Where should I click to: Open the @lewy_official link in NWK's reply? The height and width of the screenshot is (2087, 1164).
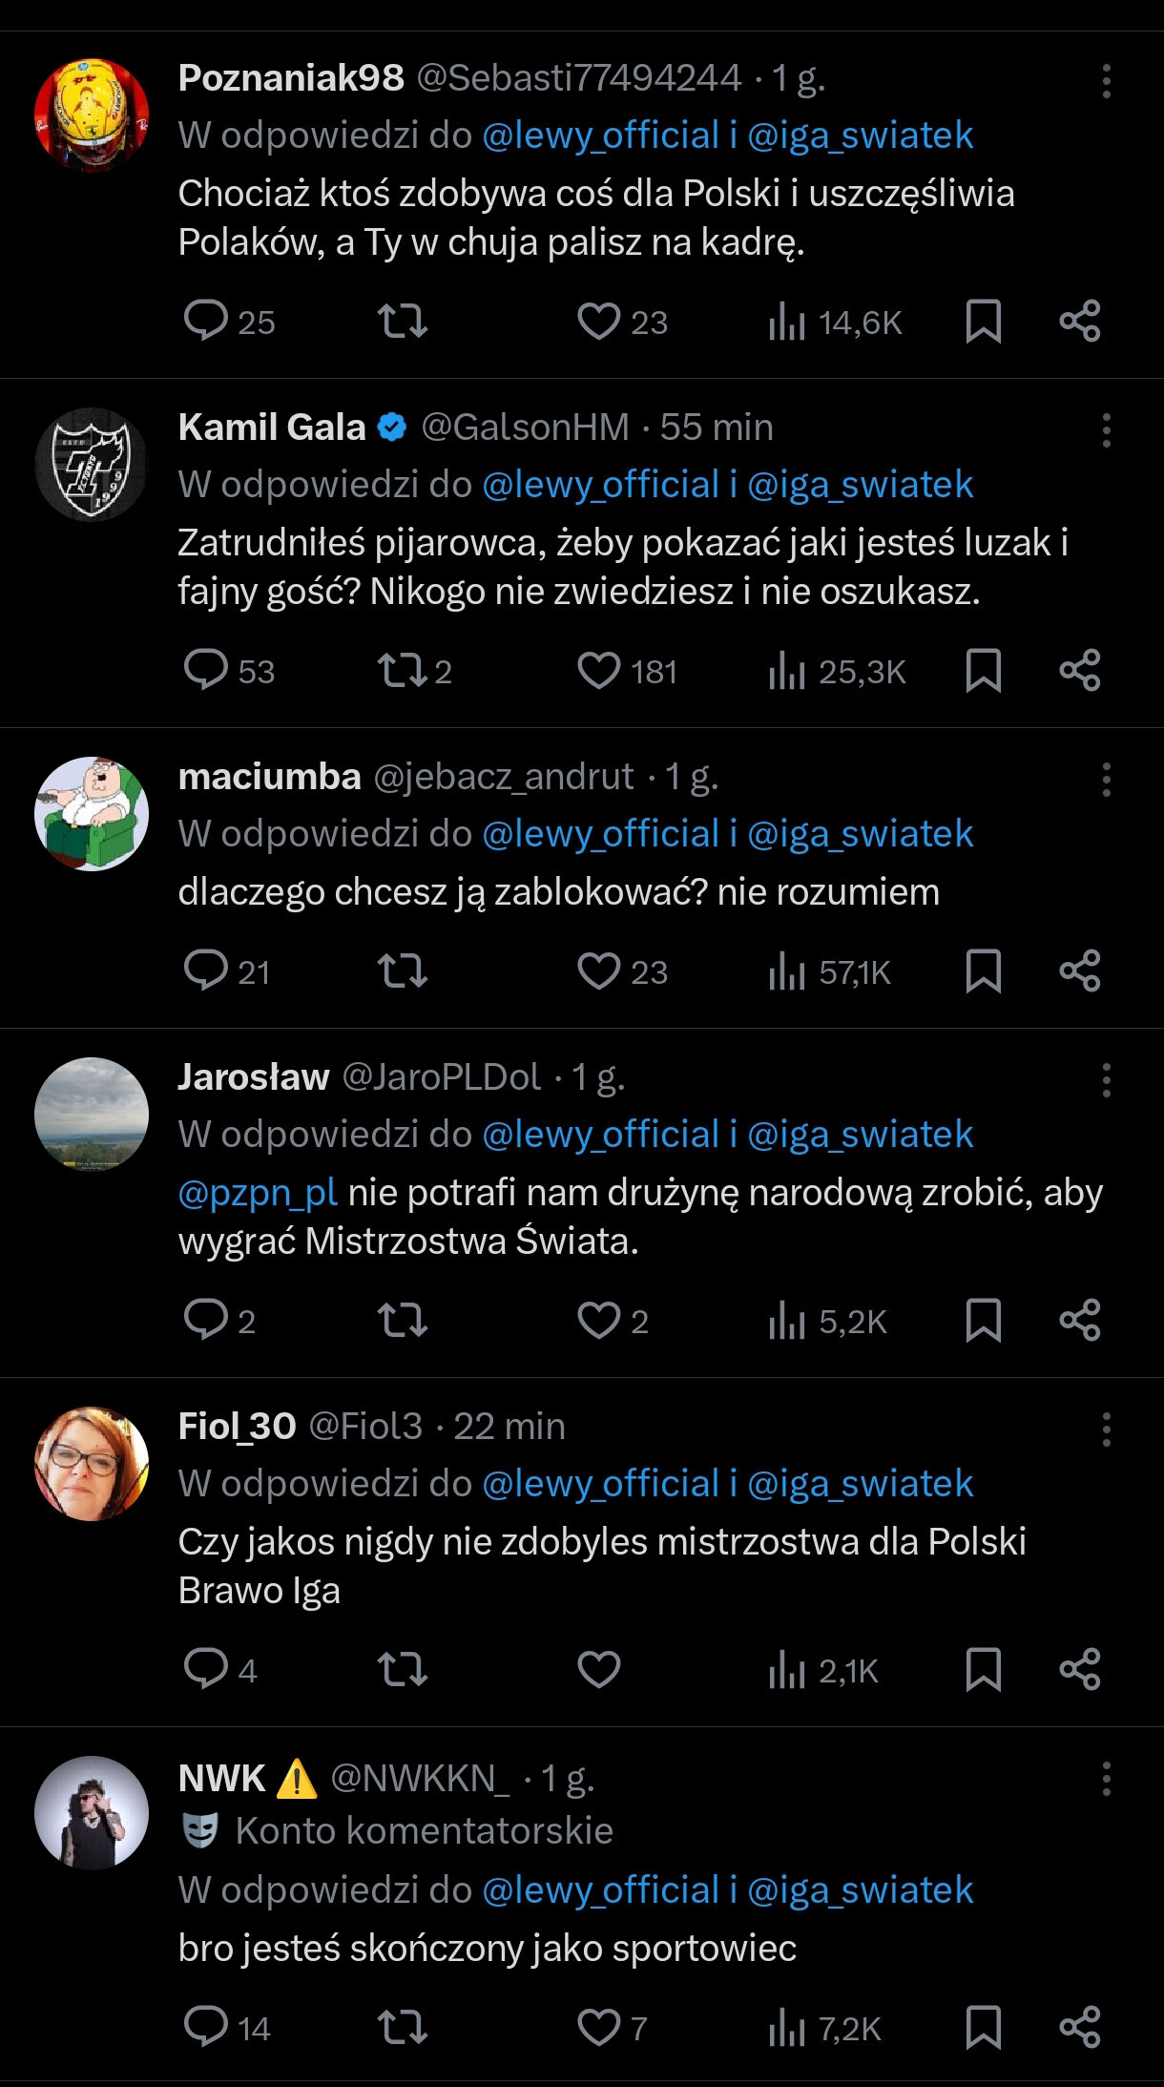(600, 1890)
